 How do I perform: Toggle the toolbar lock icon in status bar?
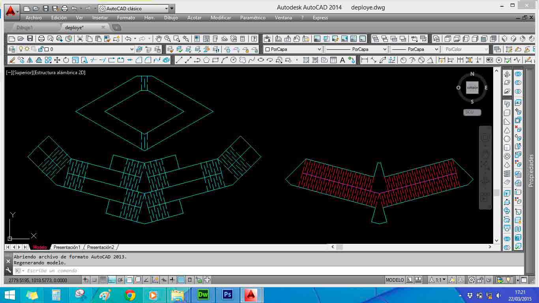click(x=480, y=280)
